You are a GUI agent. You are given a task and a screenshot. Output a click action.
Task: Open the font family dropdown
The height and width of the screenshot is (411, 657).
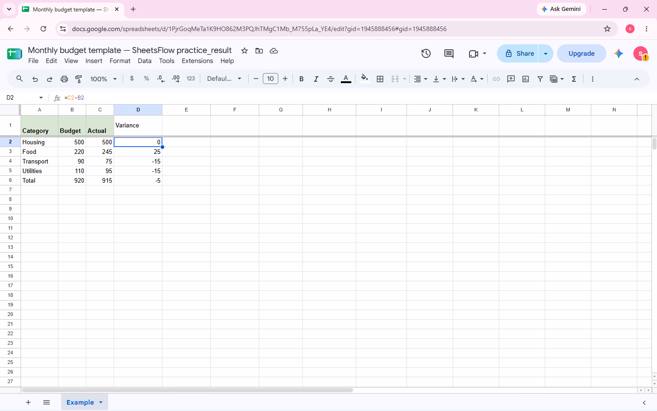pyautogui.click(x=224, y=79)
